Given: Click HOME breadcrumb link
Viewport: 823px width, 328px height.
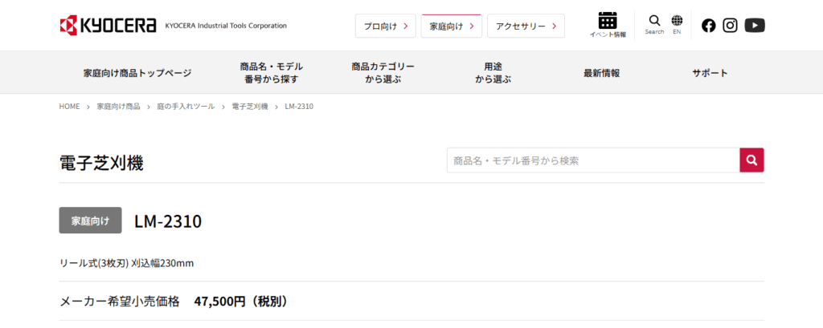Looking at the screenshot, I should pyautogui.click(x=69, y=107).
